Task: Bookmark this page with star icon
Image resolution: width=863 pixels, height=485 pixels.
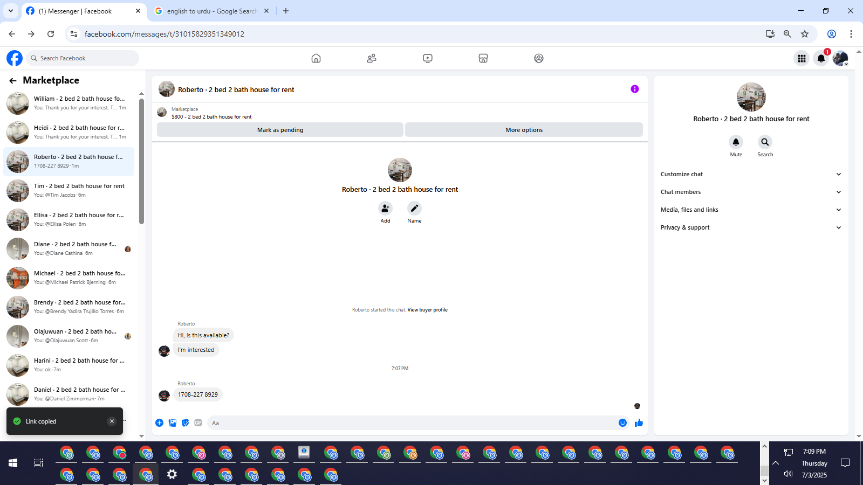Action: click(805, 34)
